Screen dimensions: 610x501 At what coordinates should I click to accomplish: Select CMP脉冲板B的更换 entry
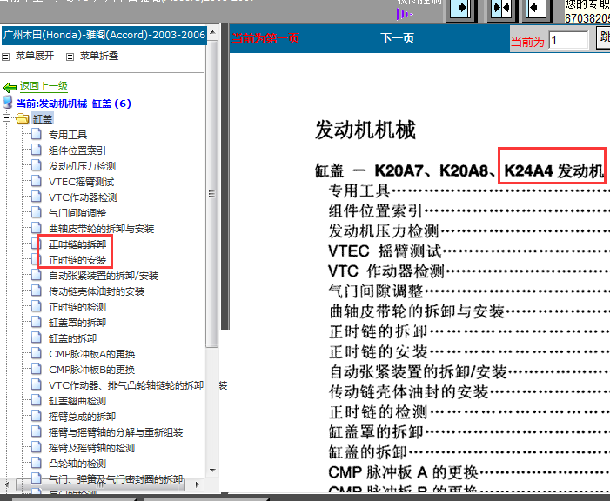[92, 370]
